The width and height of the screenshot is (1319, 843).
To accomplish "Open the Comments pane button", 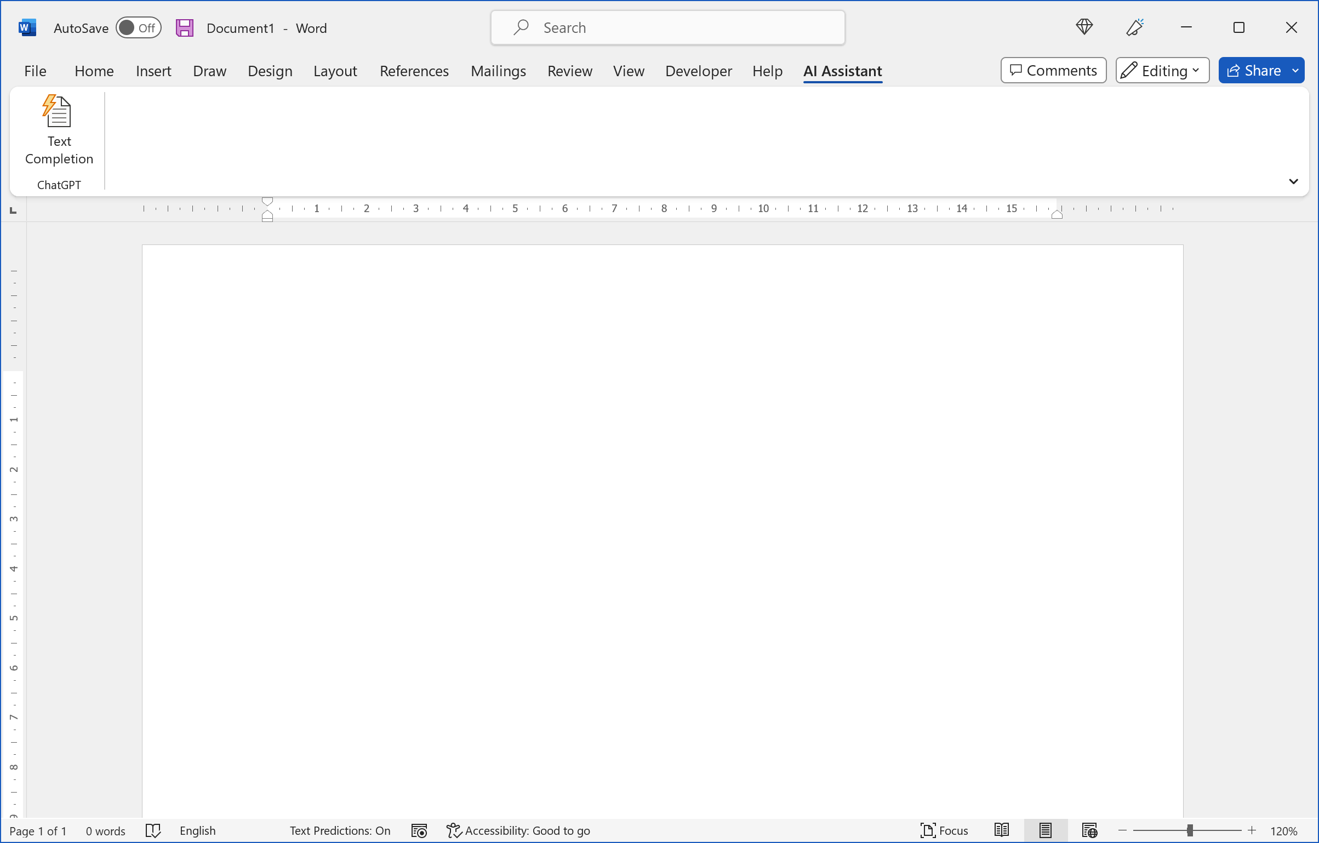I will coord(1053,71).
